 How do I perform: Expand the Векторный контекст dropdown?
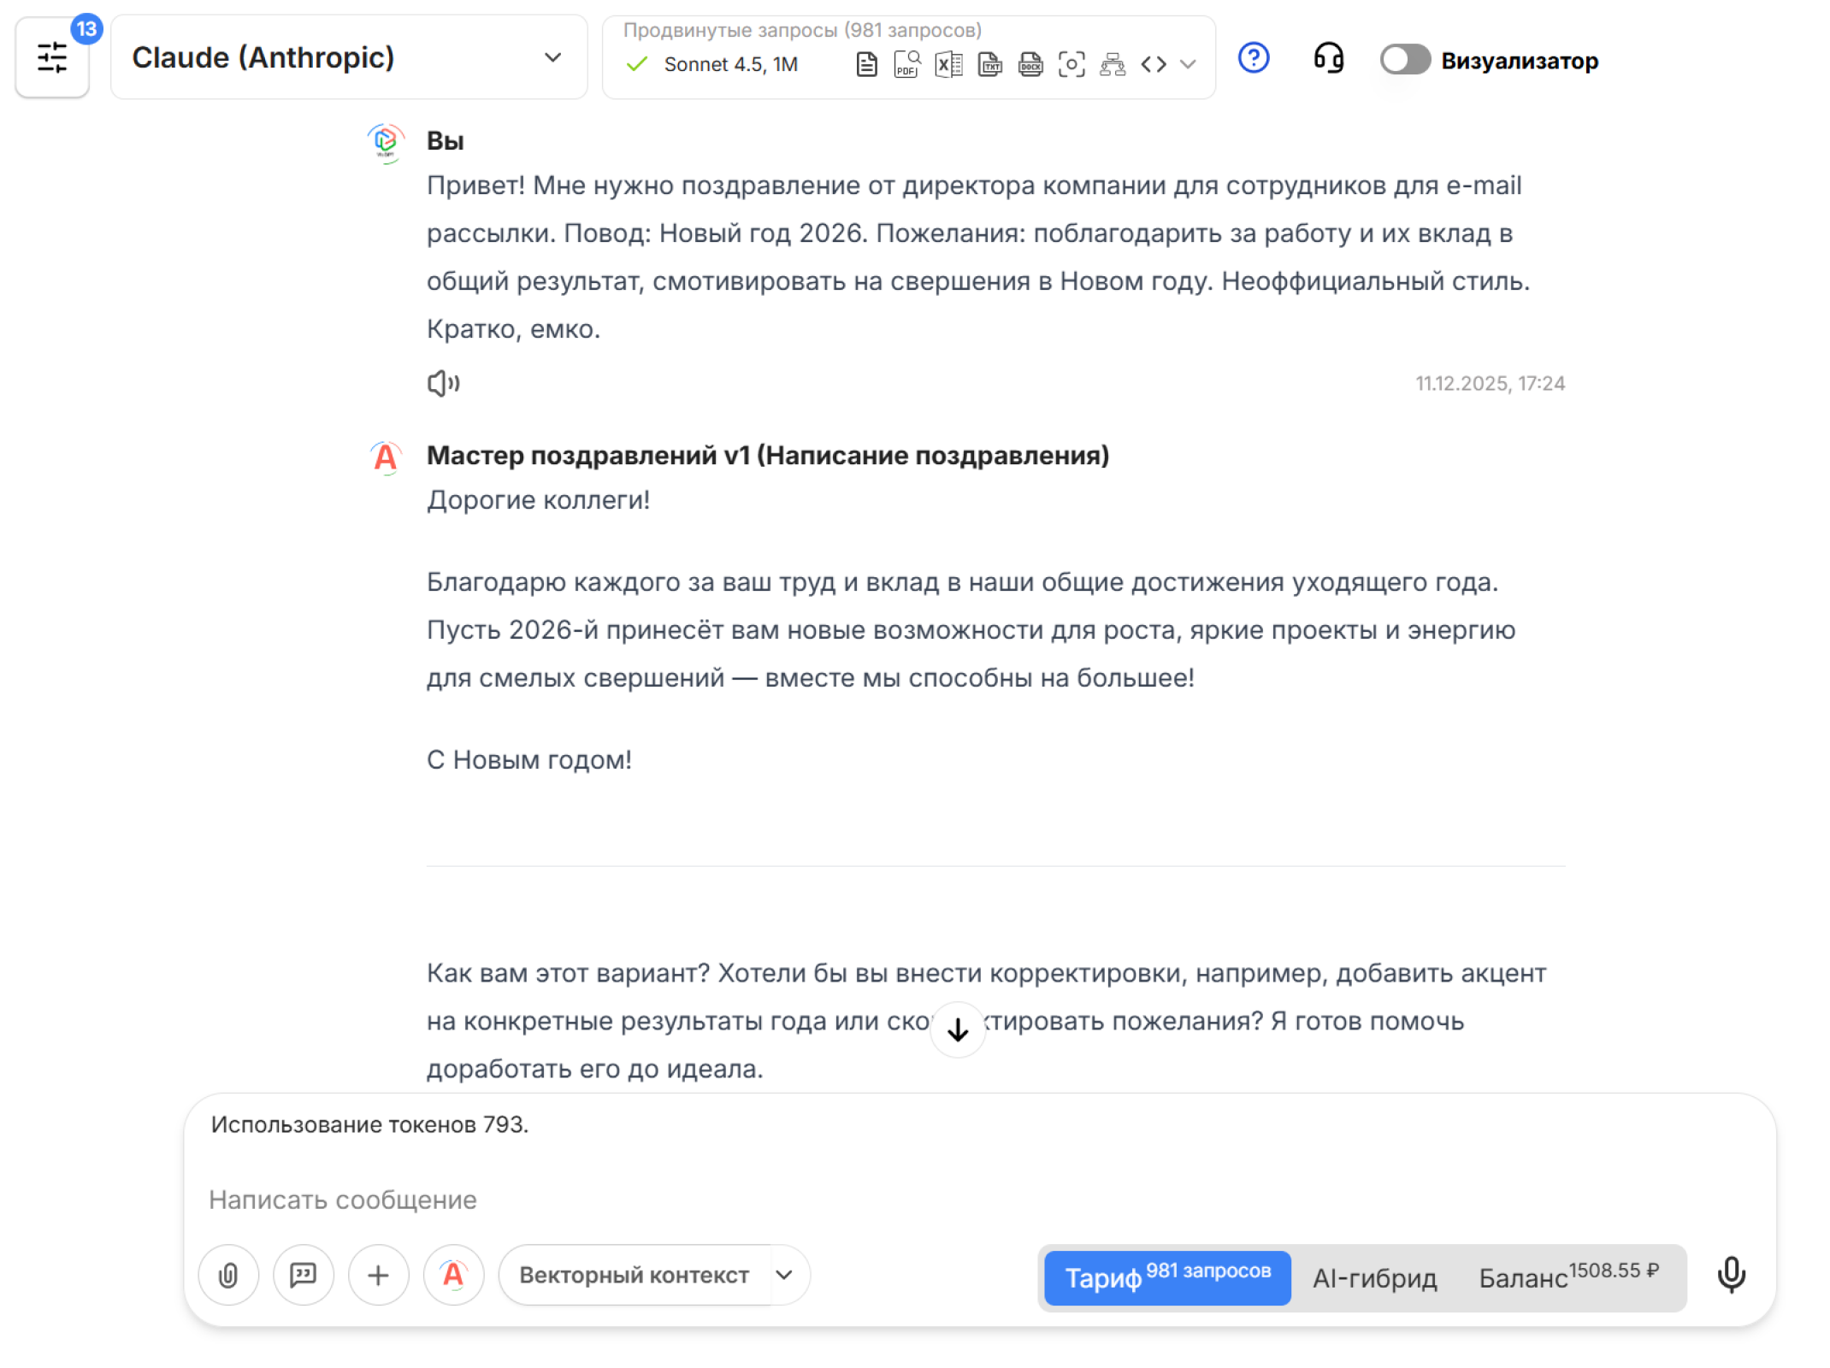coord(783,1275)
